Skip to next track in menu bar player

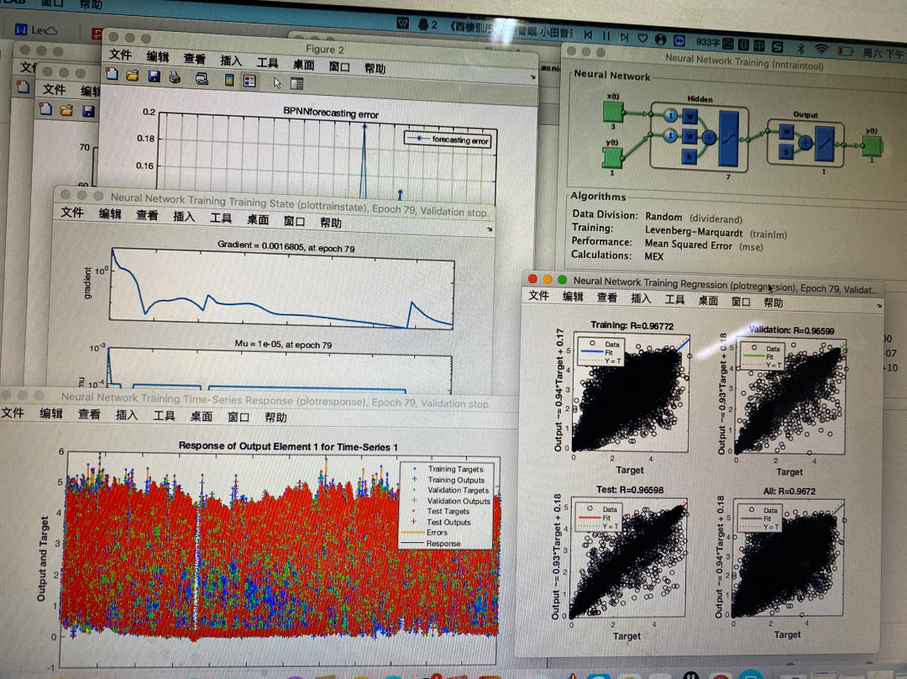coord(624,36)
